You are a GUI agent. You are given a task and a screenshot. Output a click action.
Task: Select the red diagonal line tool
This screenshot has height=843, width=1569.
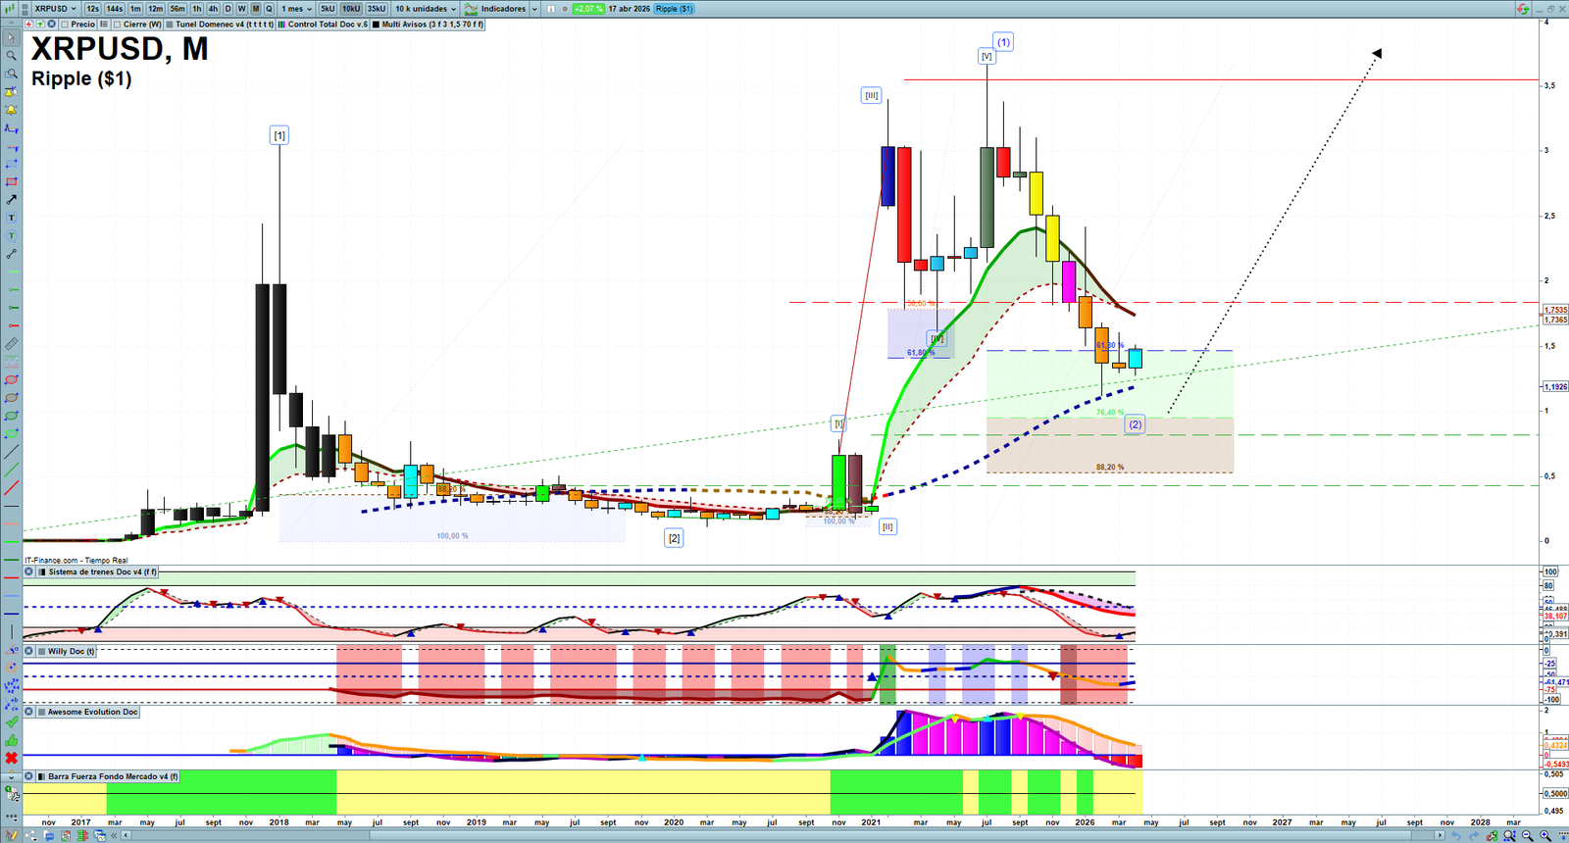tap(11, 488)
